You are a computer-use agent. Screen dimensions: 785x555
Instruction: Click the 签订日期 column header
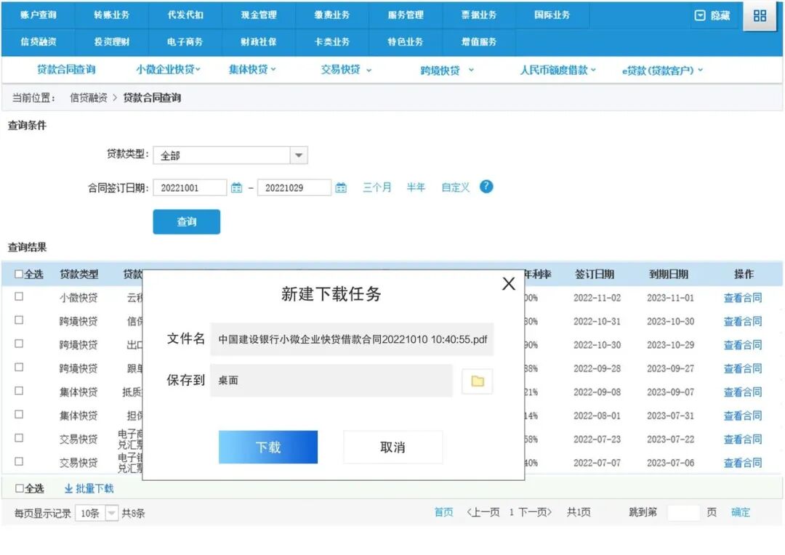click(x=595, y=275)
